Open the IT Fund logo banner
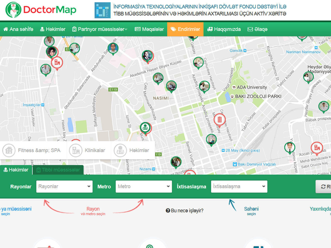 102,10
